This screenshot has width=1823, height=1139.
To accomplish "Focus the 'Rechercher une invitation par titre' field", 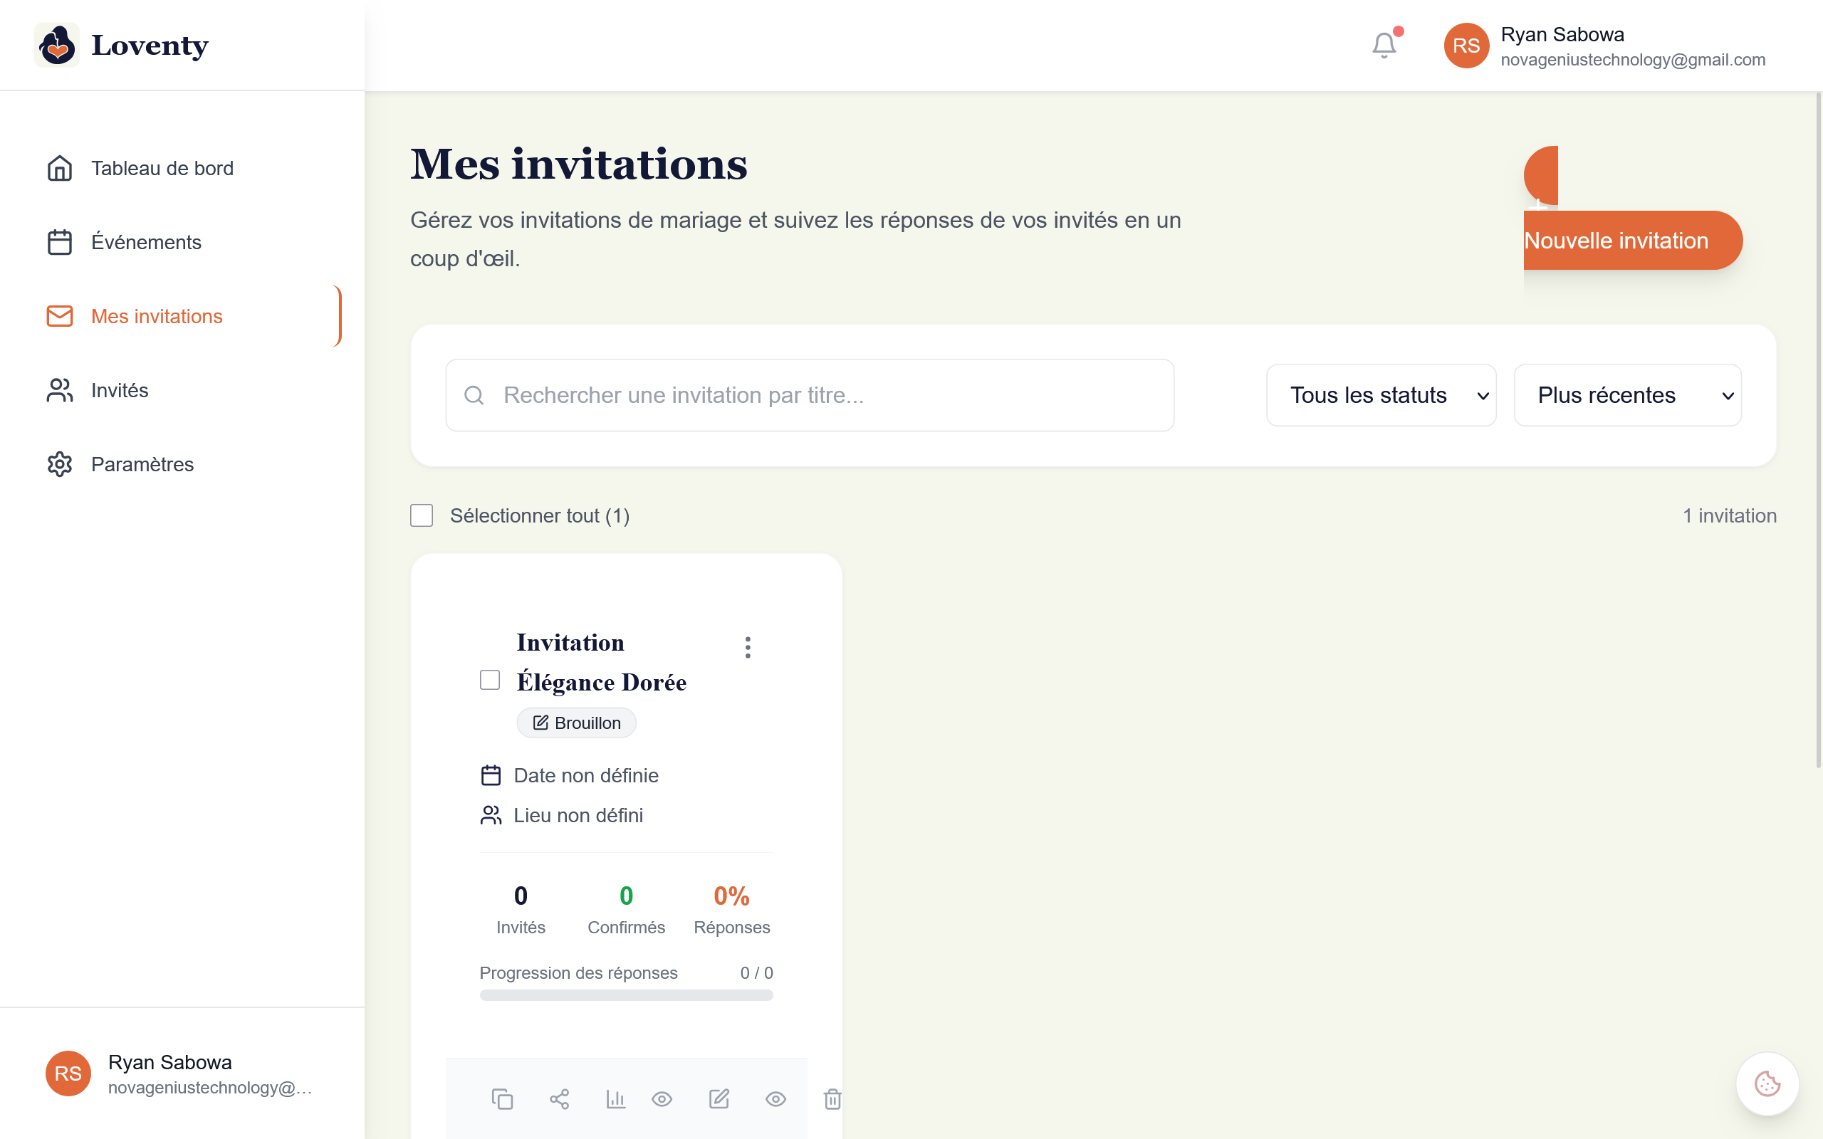I will (810, 394).
